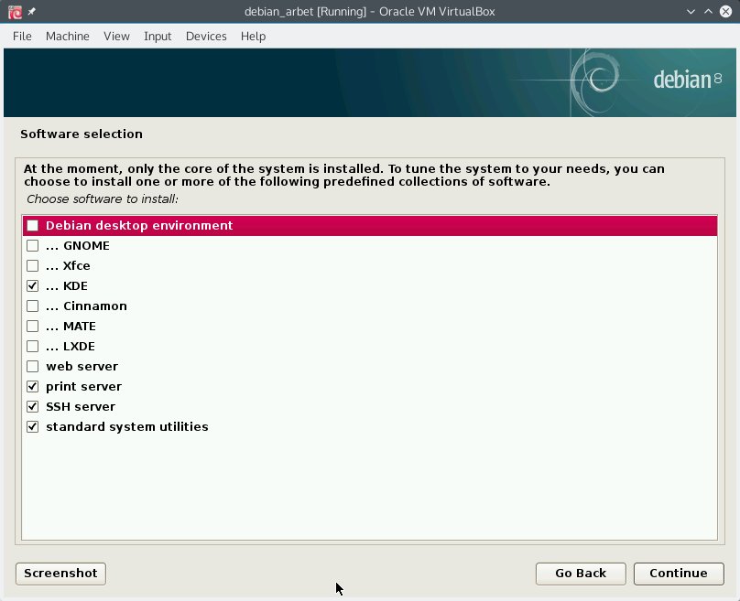Click the 'Debian desktop environment' label text
740x601 pixels.
tap(139, 225)
